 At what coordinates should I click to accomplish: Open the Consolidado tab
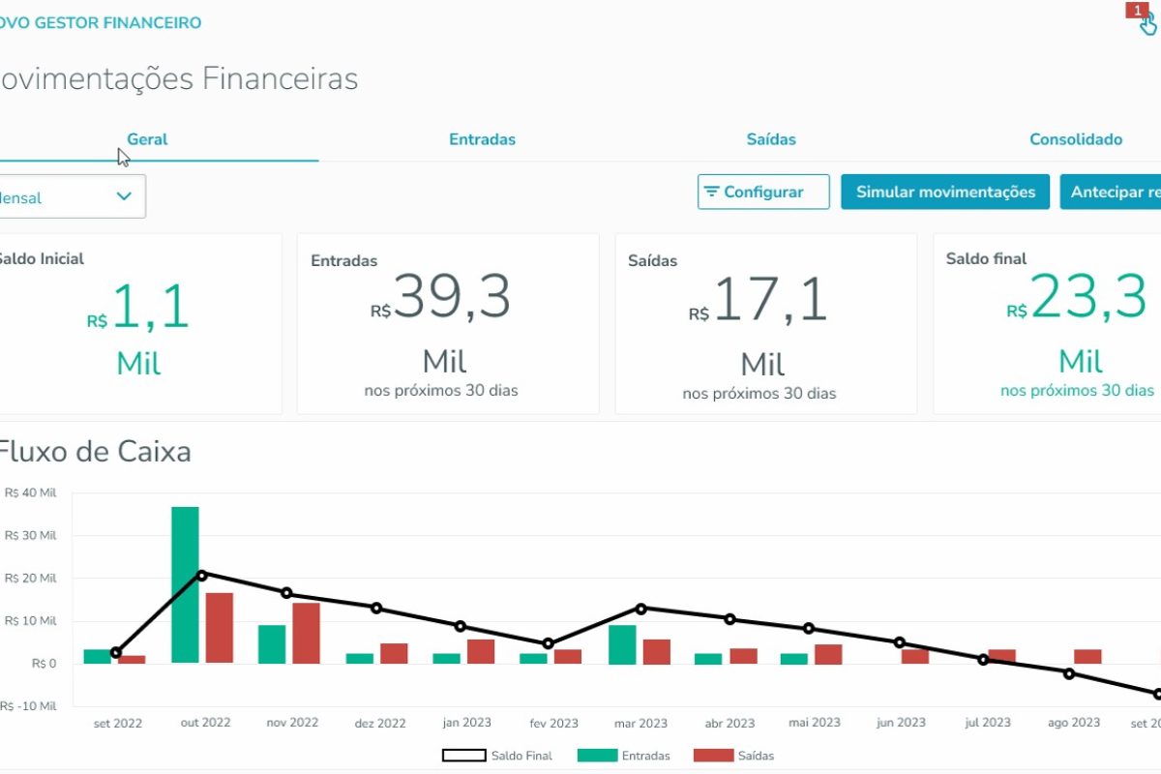1076,139
